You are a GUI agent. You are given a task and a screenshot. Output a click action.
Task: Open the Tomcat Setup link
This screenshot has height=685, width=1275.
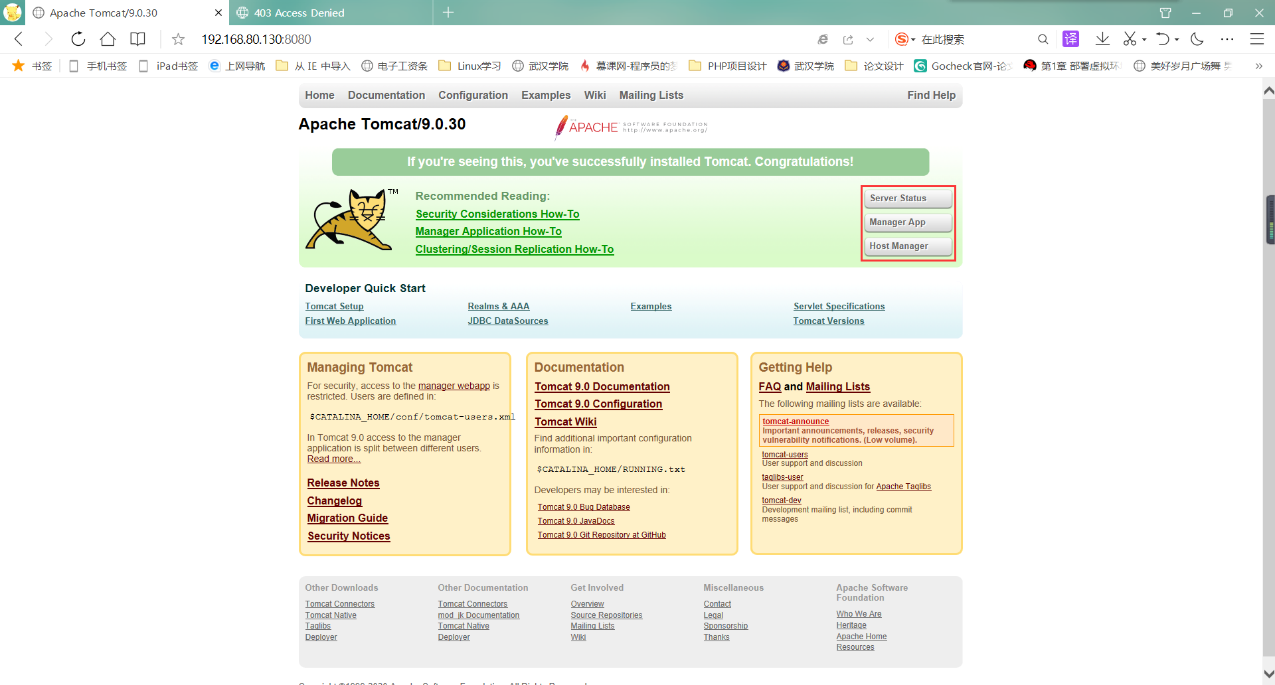334,306
